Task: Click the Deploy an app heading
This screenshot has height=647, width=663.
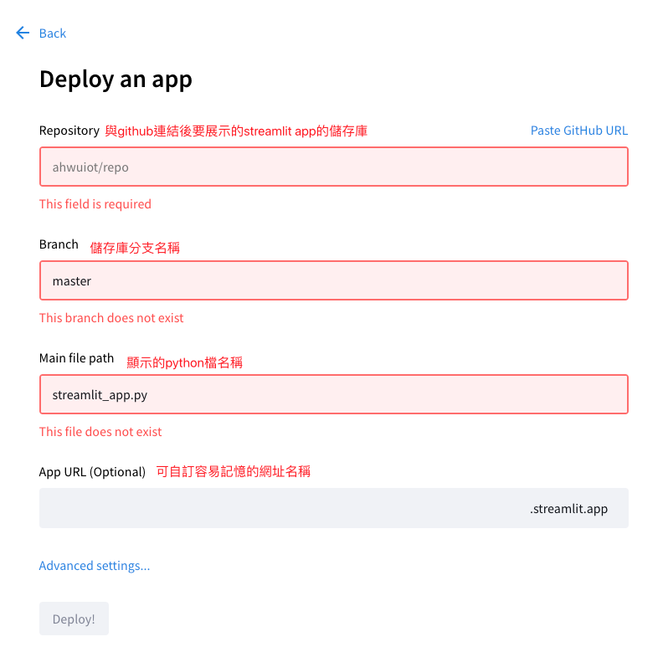Action: 116,80
